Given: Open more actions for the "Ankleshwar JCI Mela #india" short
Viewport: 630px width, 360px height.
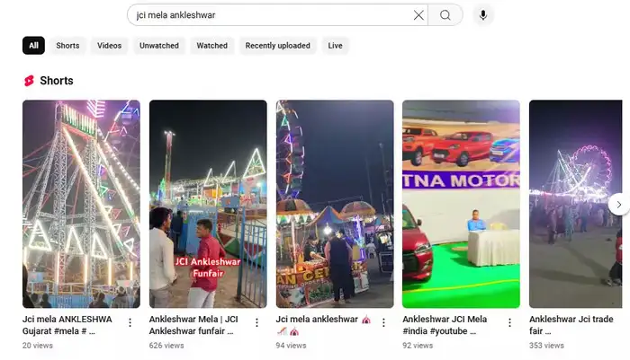Looking at the screenshot, I should pyautogui.click(x=510, y=323).
